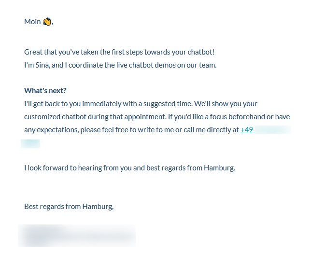The height and width of the screenshot is (265, 311).
Task: Click the final "Best regards from Hamburg," line
Action: pyautogui.click(x=69, y=207)
